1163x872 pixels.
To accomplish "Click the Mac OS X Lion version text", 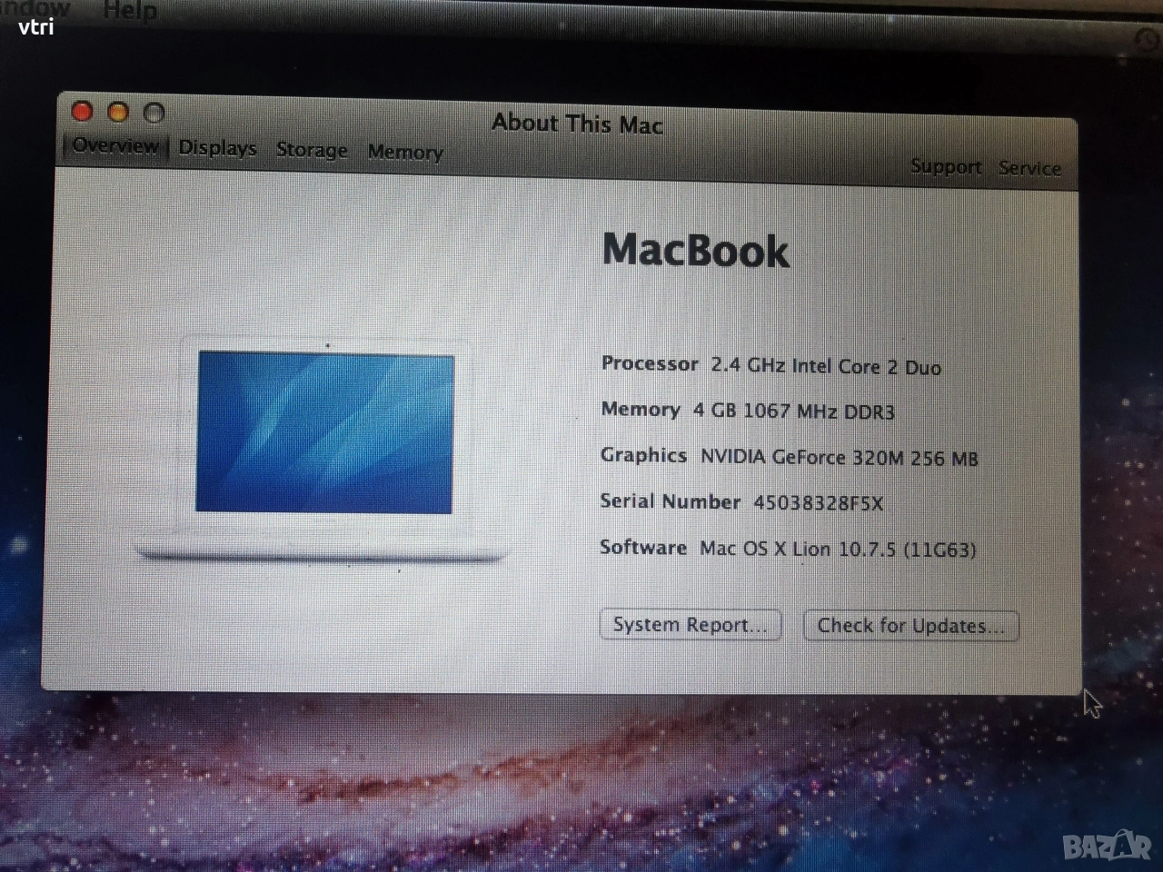I will coord(837,550).
